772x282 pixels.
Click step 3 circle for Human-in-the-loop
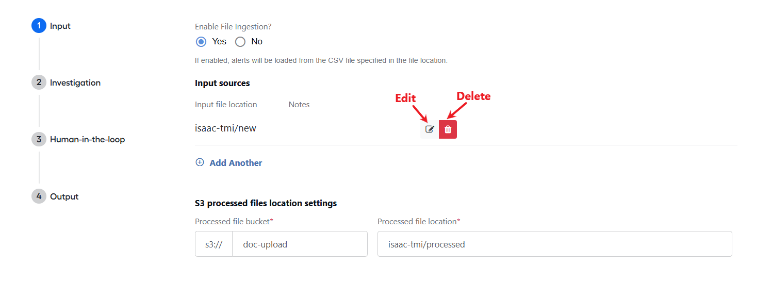coord(39,139)
